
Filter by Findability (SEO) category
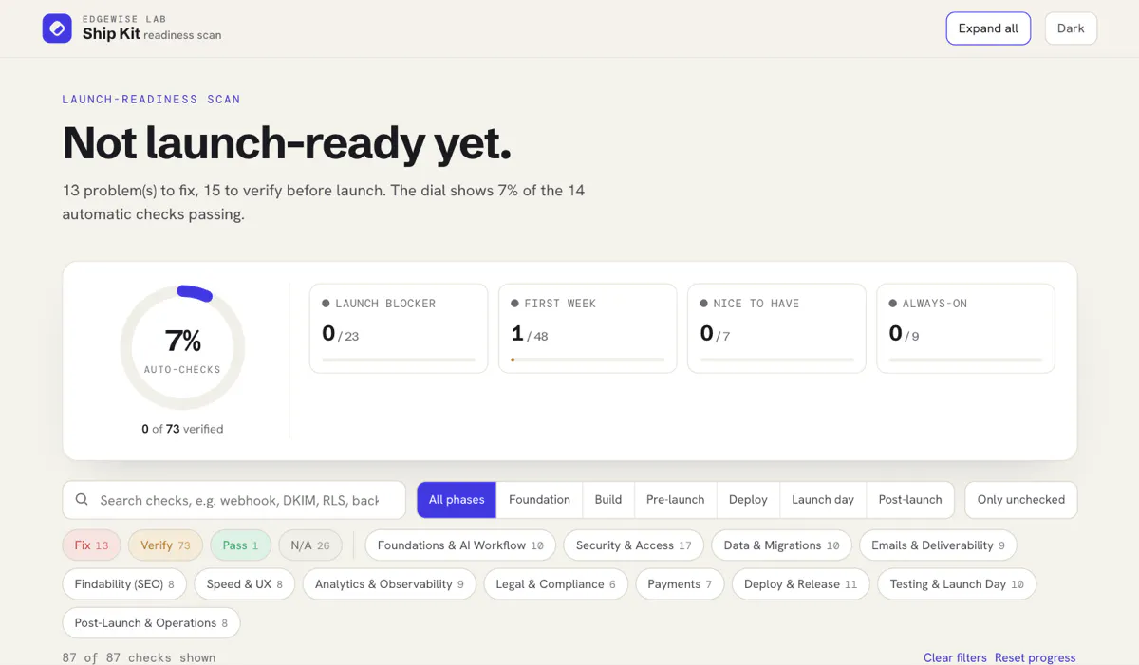[124, 584]
